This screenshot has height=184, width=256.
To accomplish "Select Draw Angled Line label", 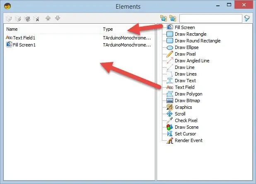I will 192,61.
